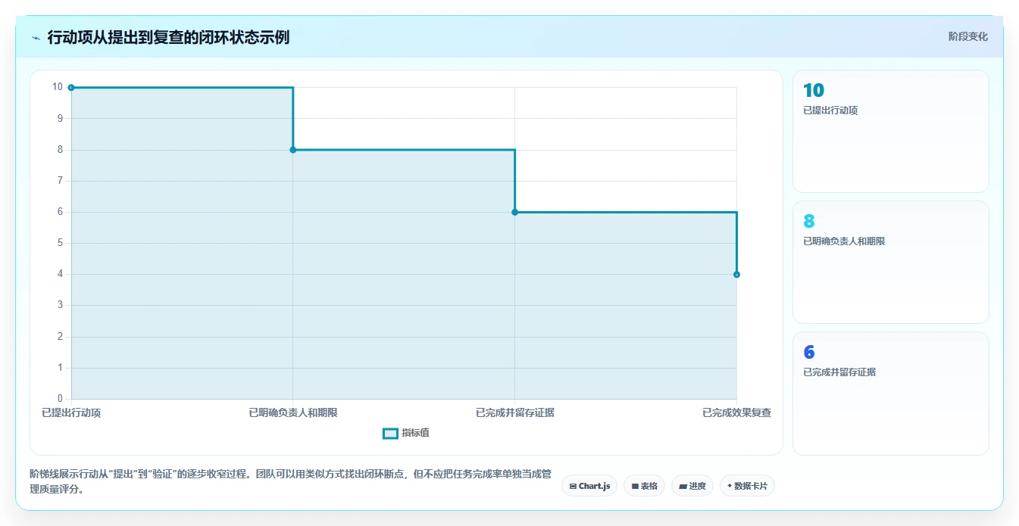Image resolution: width=1019 pixels, height=526 pixels.
Task: Select the Chart.js tag chip
Action: (x=589, y=486)
